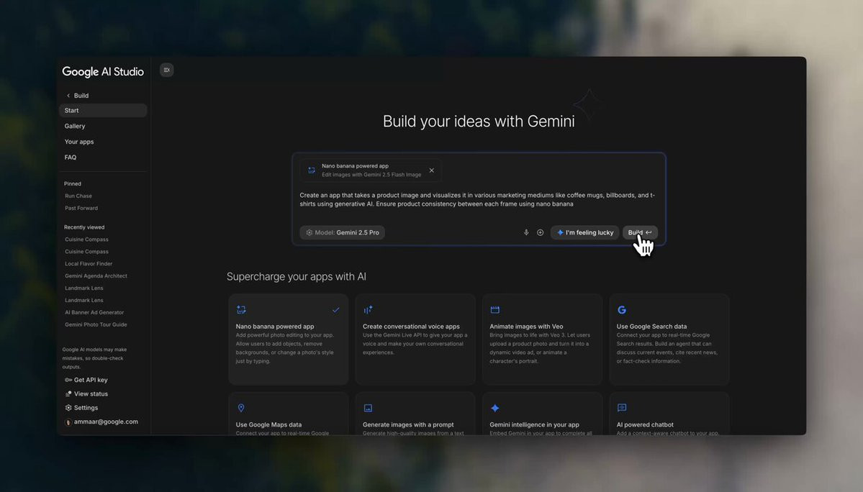The height and width of the screenshot is (492, 863).
Task: Select the Animate images with Veo card title
Action: tap(526, 326)
